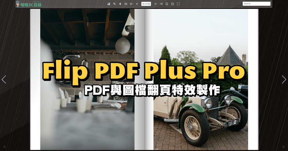The width and height of the screenshot is (288, 151).
Task: Click the right page with vintage car
Action: coord(201,80)
